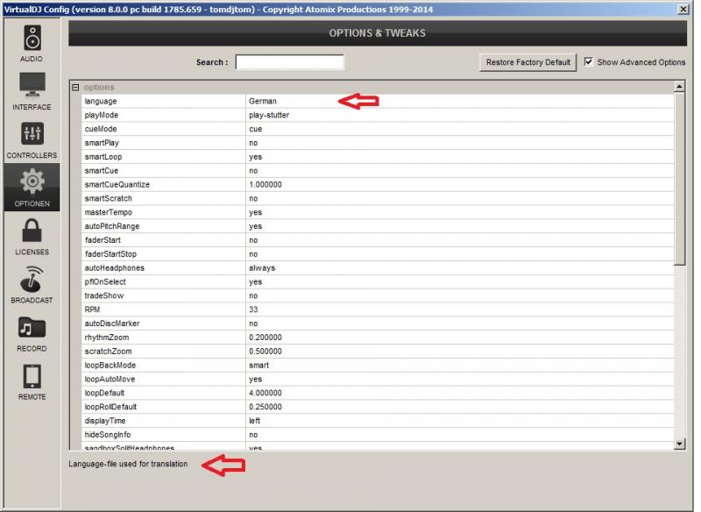This screenshot has height=512, width=701.
Task: Open the Remote tablet icon
Action: point(32,376)
